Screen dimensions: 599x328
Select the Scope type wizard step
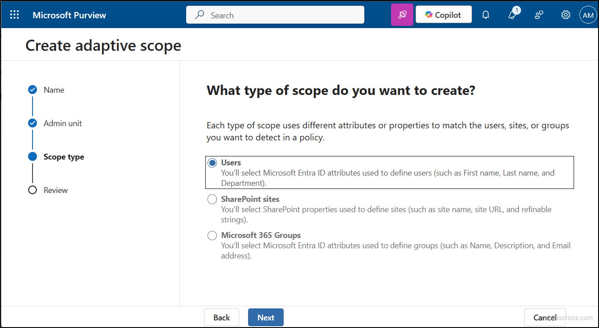tap(64, 156)
